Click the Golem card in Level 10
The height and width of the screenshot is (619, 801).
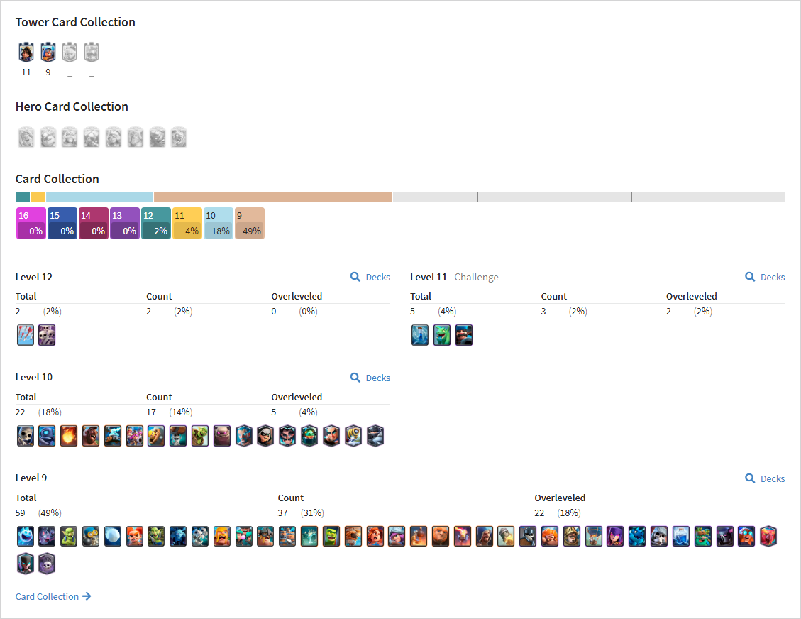tap(222, 436)
